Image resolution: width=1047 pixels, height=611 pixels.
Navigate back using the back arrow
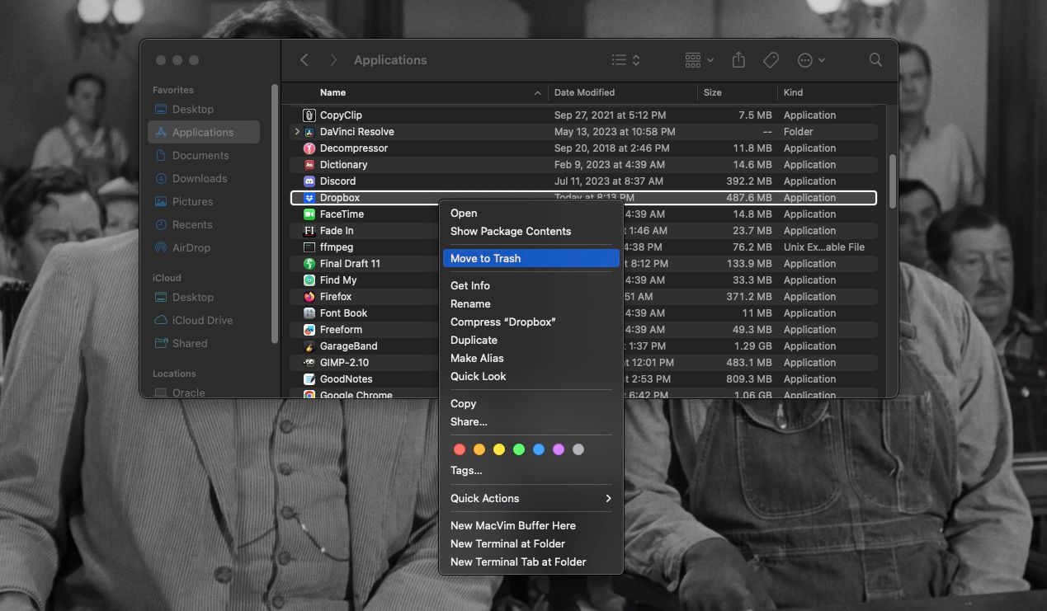click(x=304, y=59)
